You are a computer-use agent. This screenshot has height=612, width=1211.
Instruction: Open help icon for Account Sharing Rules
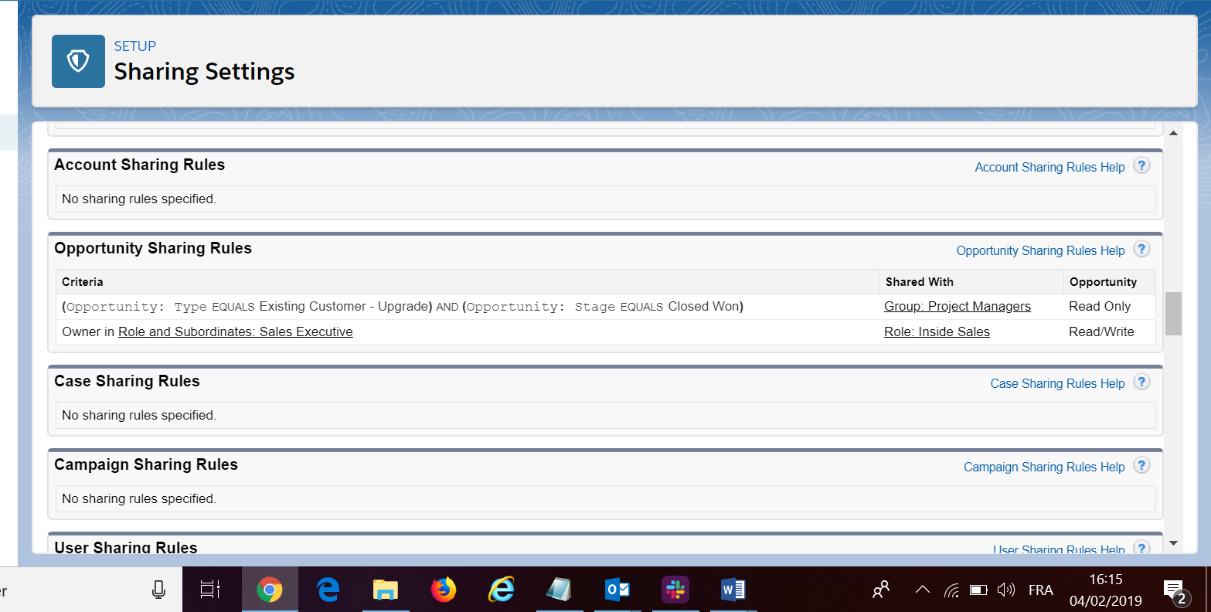point(1141,165)
